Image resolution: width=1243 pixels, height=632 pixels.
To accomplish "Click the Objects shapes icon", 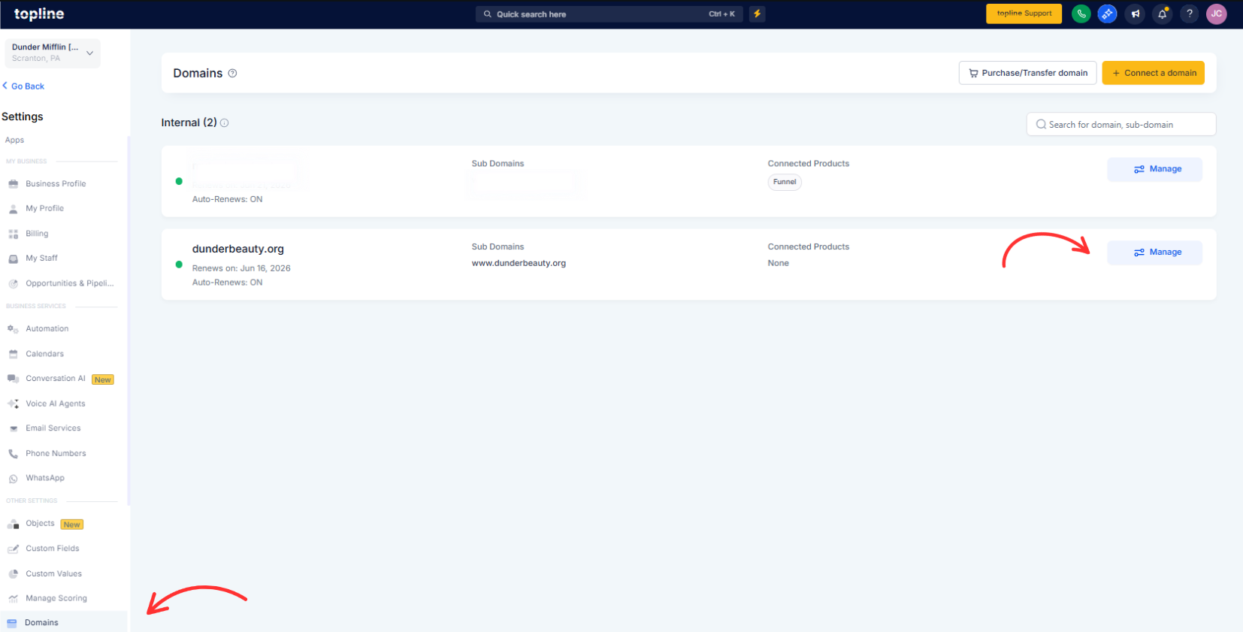I will point(14,524).
